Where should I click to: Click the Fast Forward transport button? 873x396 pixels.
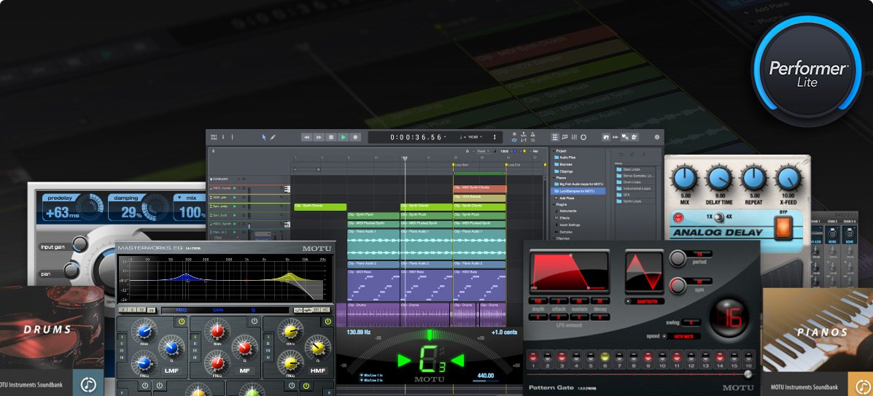pyautogui.click(x=319, y=137)
